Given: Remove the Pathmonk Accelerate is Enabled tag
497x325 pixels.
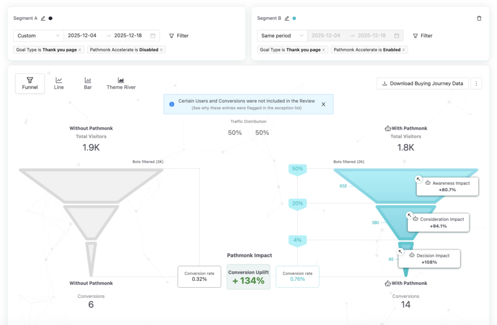Looking at the screenshot, I should coord(404,49).
